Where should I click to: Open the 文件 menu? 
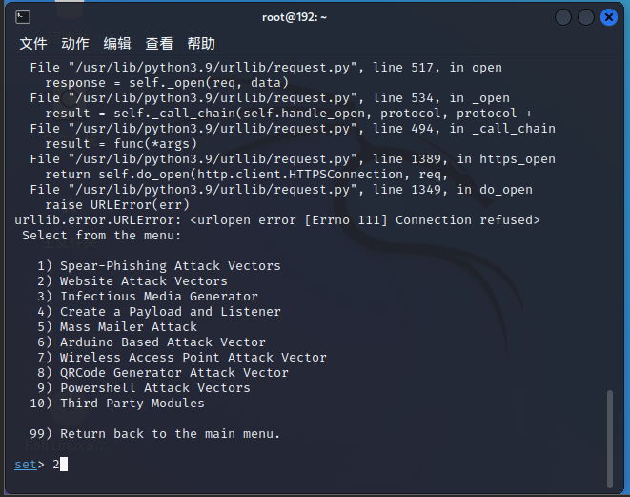[x=33, y=44]
